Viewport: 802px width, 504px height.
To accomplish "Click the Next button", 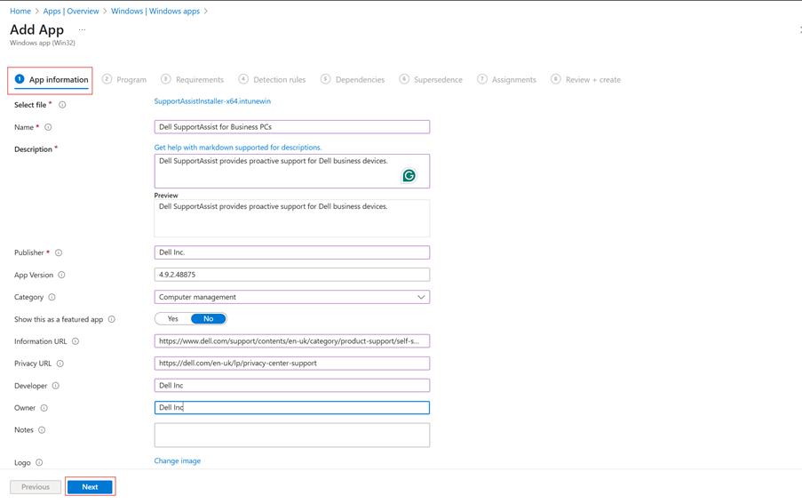I will 90,487.
